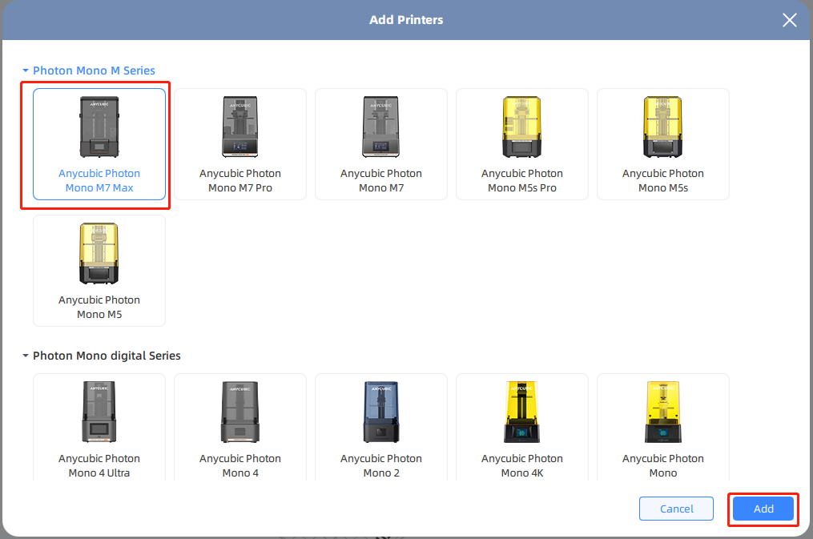Collapse the Photon Mono M Series arrow
Image resolution: width=813 pixels, height=539 pixels.
click(x=26, y=70)
